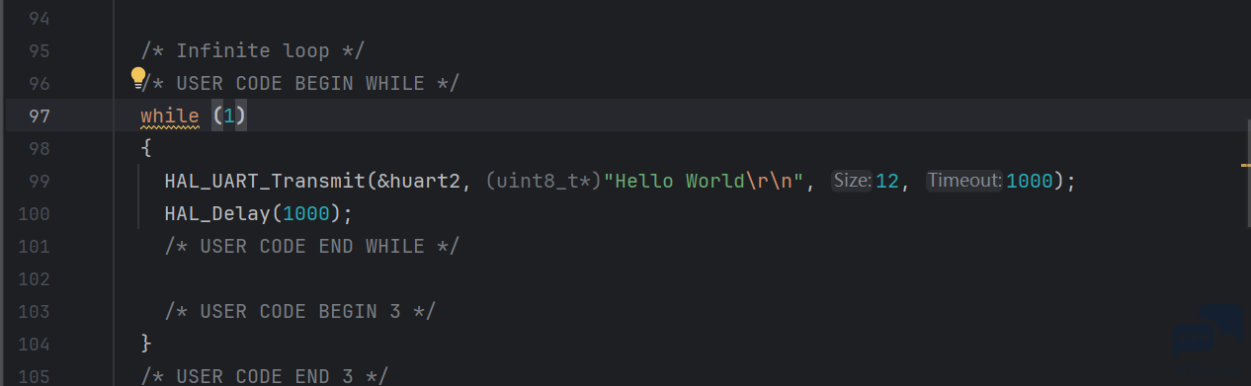The height and width of the screenshot is (386, 1251).
Task: Click line number 97 in the gutter
Action: point(40,116)
